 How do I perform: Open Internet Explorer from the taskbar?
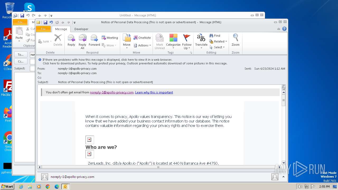click(21, 187)
